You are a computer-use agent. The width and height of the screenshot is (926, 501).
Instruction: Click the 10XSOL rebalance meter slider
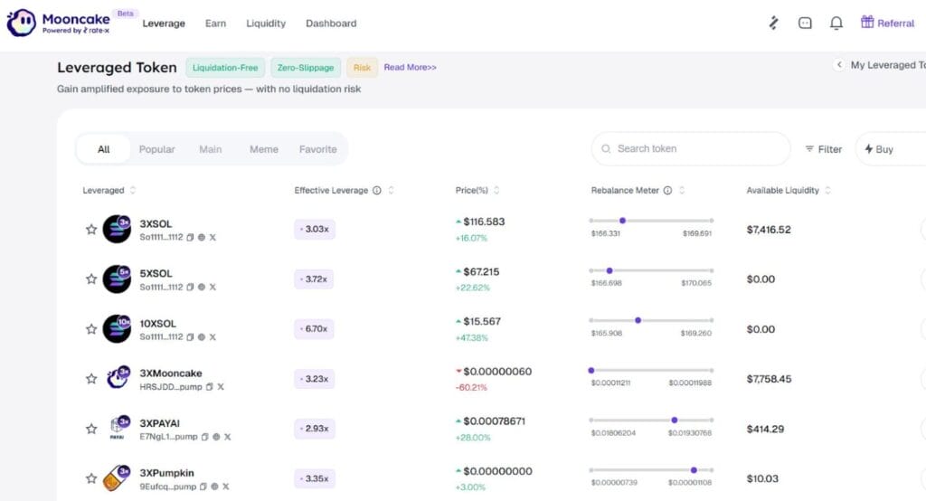[651, 320]
